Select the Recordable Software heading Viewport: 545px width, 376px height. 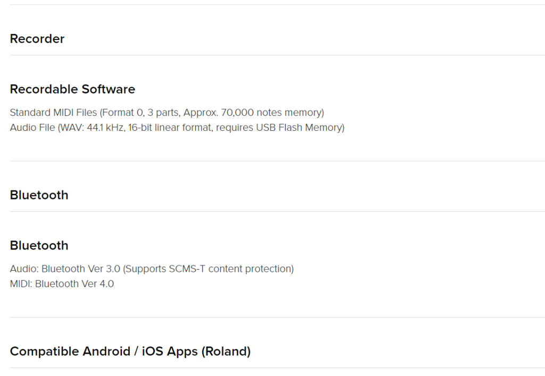(72, 89)
